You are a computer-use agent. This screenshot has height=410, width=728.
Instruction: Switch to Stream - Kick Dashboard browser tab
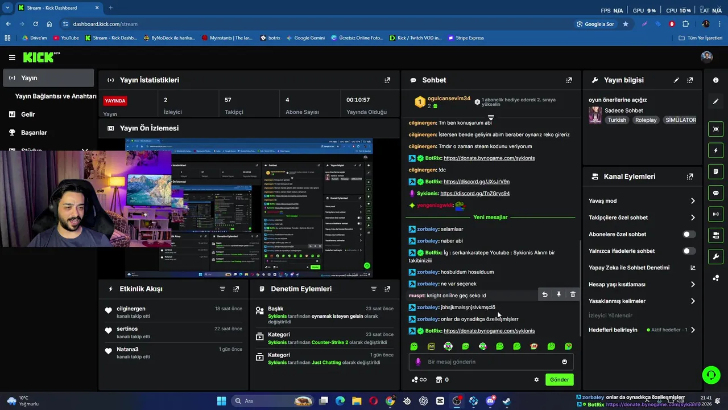(58, 7)
